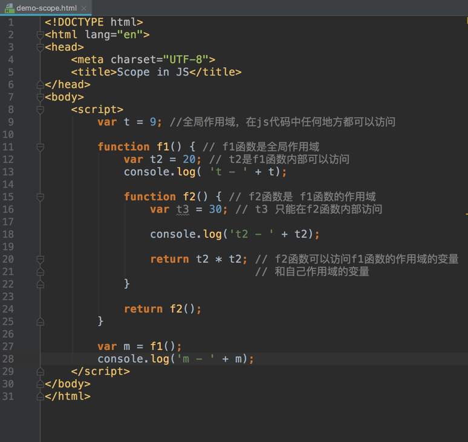This screenshot has width=468, height=442.
Task: Click 'return t2 * t2;' statement
Action: (199, 259)
